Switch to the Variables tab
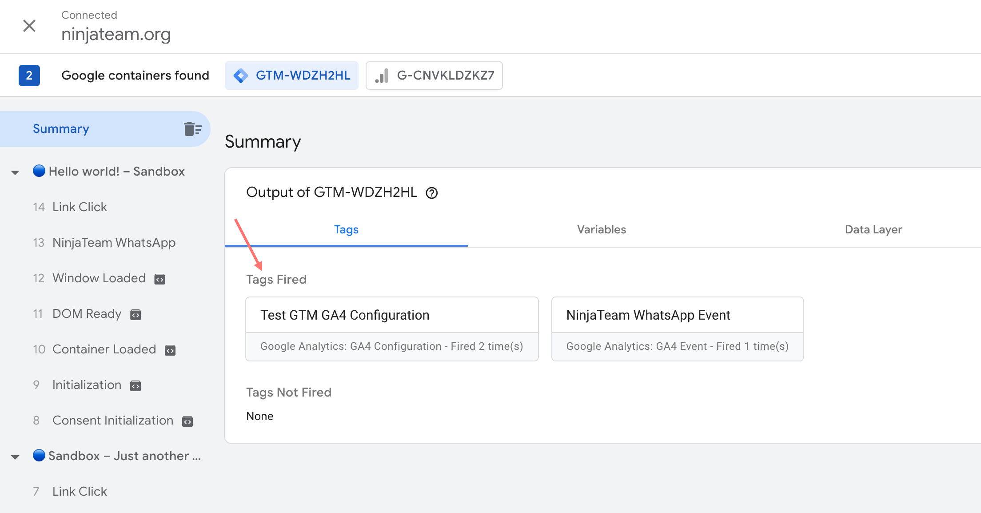The width and height of the screenshot is (981, 513). (602, 230)
